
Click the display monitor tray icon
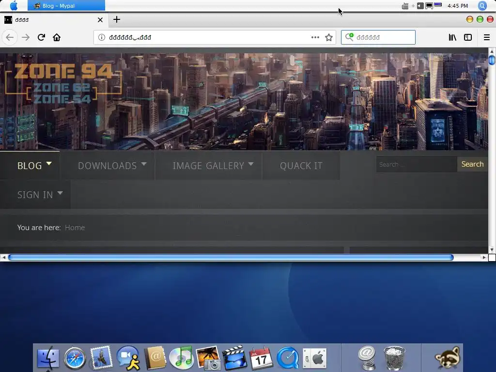pyautogui.click(x=429, y=6)
